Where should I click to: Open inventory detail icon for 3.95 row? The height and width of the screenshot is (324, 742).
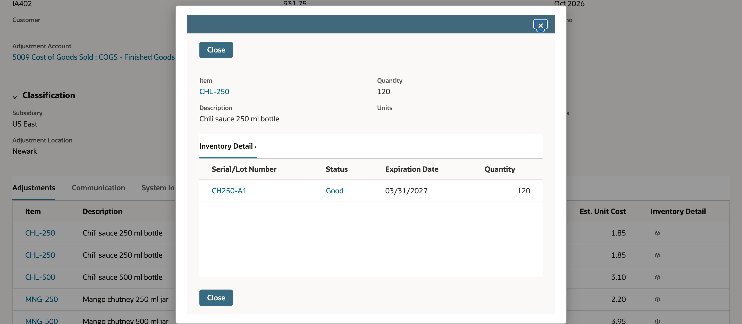pyautogui.click(x=657, y=321)
